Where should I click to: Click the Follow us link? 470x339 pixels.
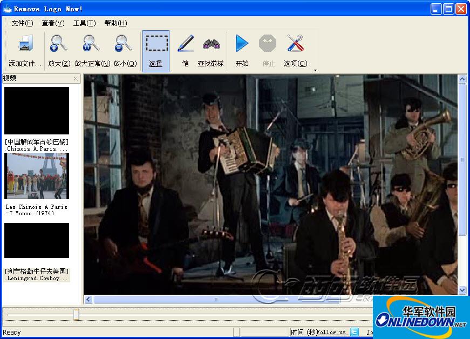click(x=331, y=332)
